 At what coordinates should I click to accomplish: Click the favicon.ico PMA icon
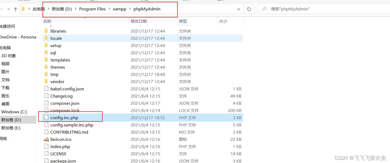tap(46, 139)
